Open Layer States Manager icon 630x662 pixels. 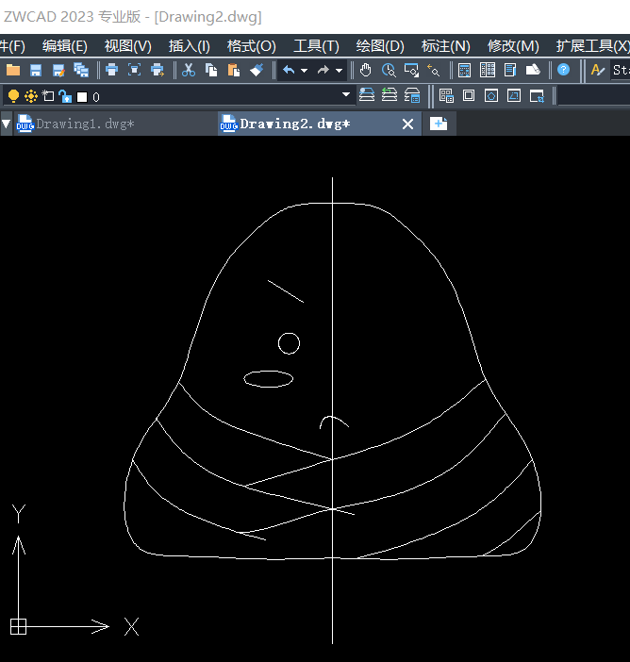pos(412,95)
